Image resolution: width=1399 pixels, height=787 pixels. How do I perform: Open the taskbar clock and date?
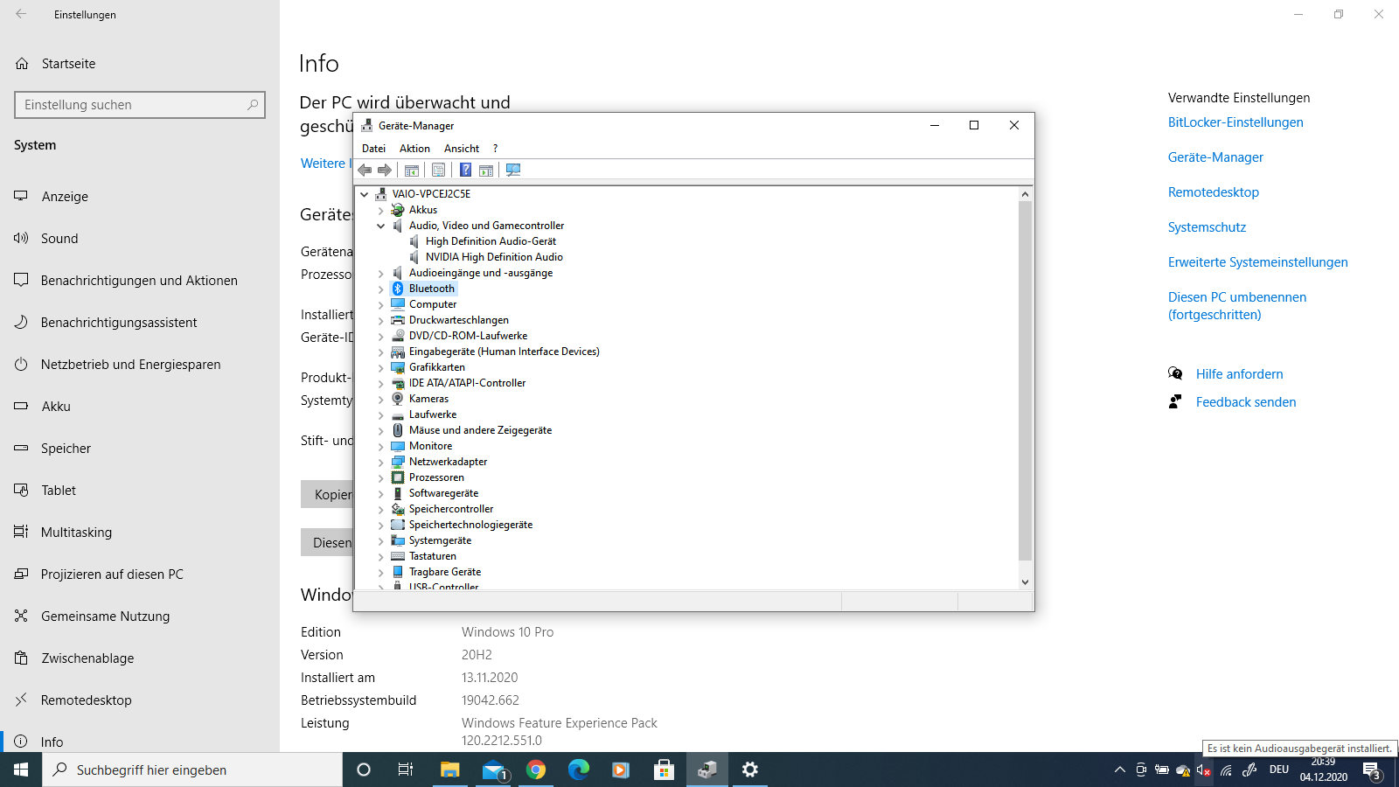click(1323, 770)
